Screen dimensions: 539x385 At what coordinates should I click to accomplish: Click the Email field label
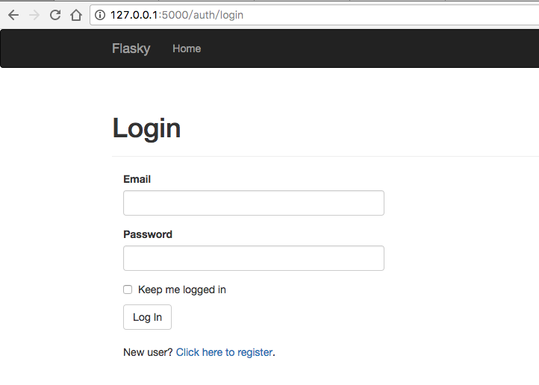(x=137, y=179)
